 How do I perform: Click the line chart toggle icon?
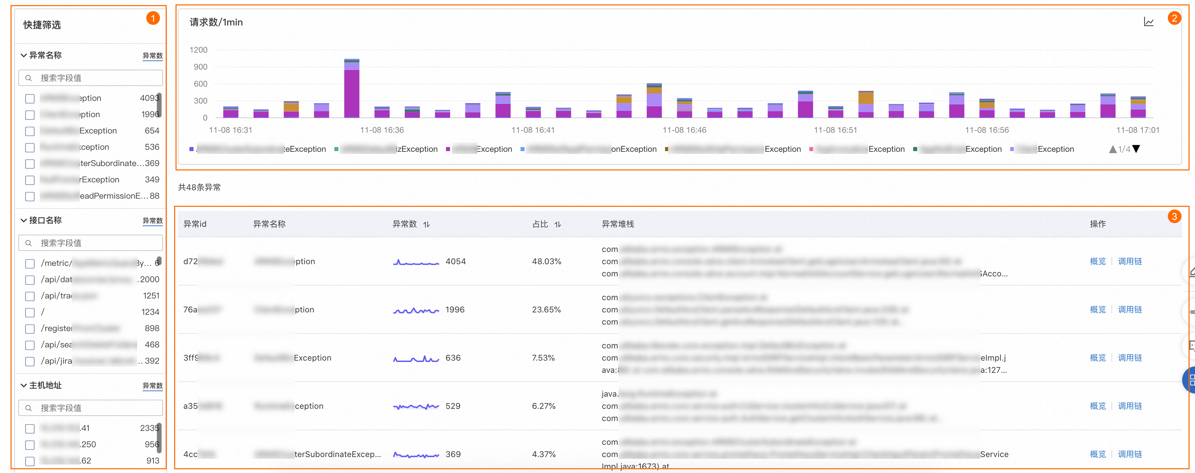point(1148,22)
